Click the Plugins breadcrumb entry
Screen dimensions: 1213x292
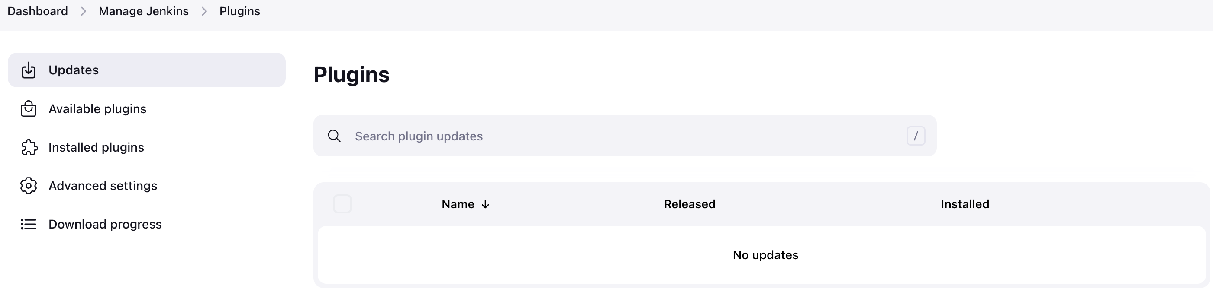point(239,11)
